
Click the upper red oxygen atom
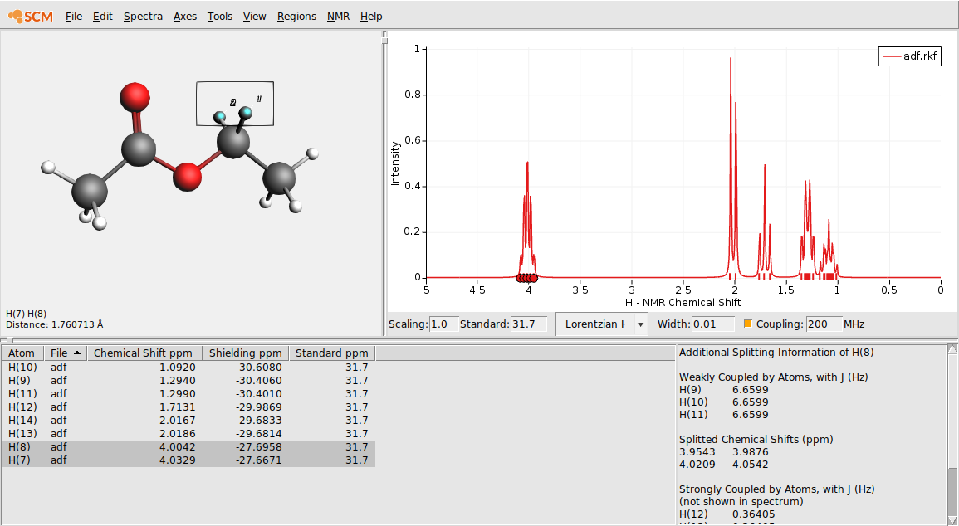pyautogui.click(x=135, y=97)
